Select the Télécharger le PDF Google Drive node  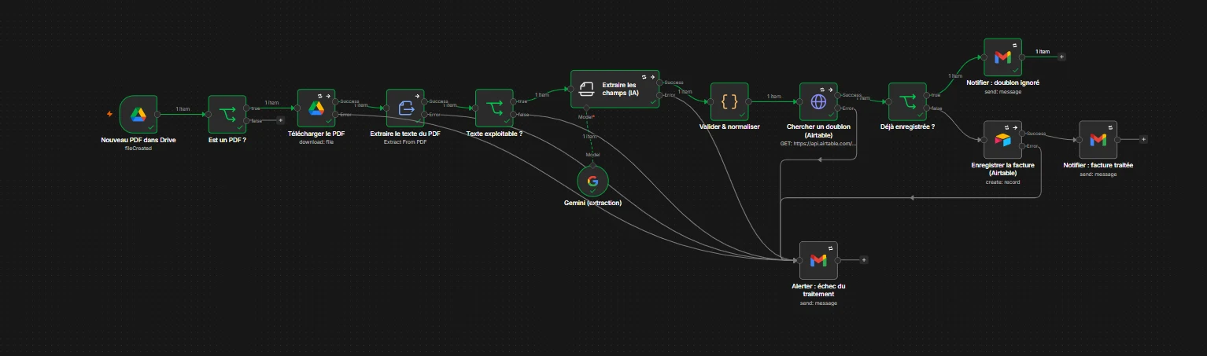point(316,108)
